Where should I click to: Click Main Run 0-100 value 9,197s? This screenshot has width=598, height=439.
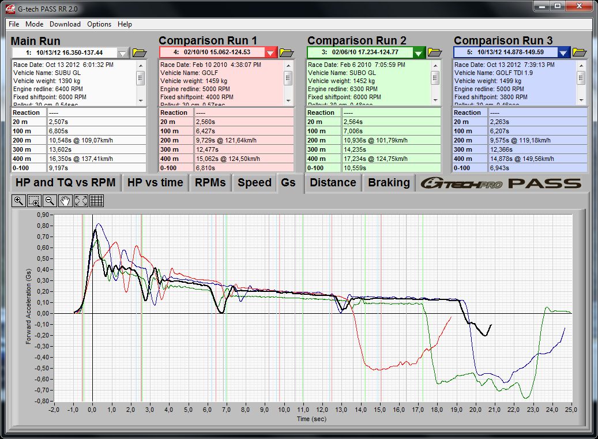click(97, 168)
